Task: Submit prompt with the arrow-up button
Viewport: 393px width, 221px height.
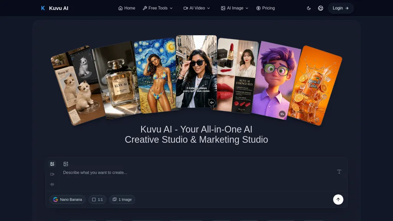Action: click(x=338, y=200)
